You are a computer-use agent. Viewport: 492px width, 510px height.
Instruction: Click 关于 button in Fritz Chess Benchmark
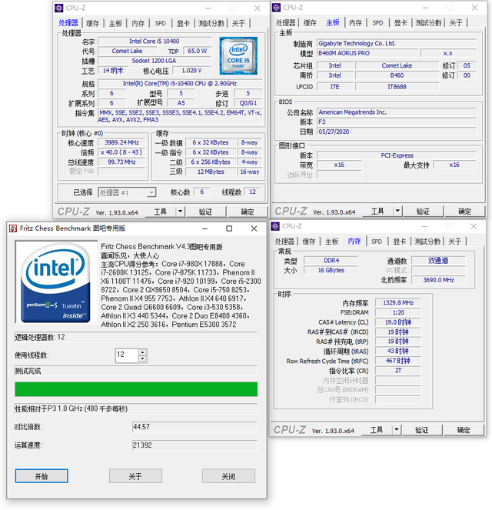pos(135,476)
